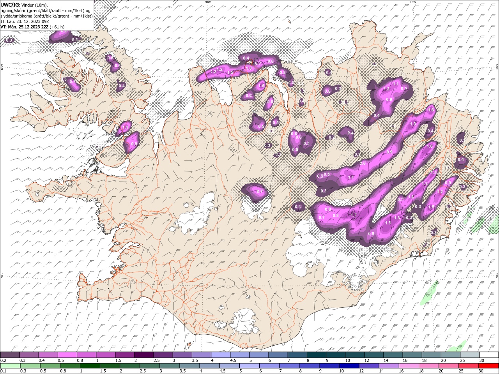Click the 'VT: Mán. 25.12.2023 22Z (+61 h)' line
The height and width of the screenshot is (374, 499).
click(32, 27)
